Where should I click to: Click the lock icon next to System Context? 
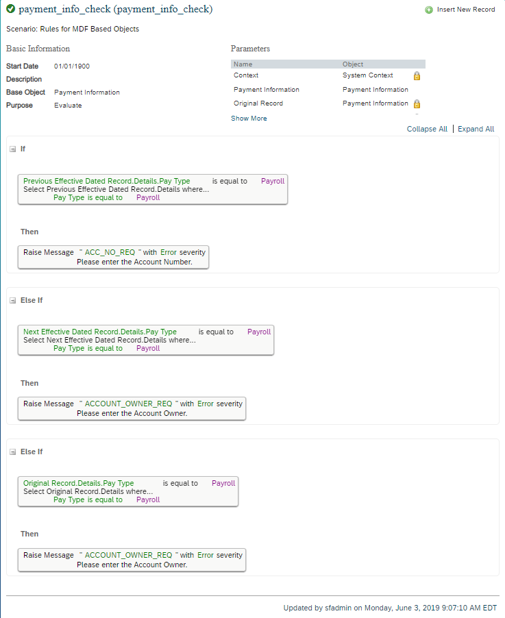[x=417, y=75]
